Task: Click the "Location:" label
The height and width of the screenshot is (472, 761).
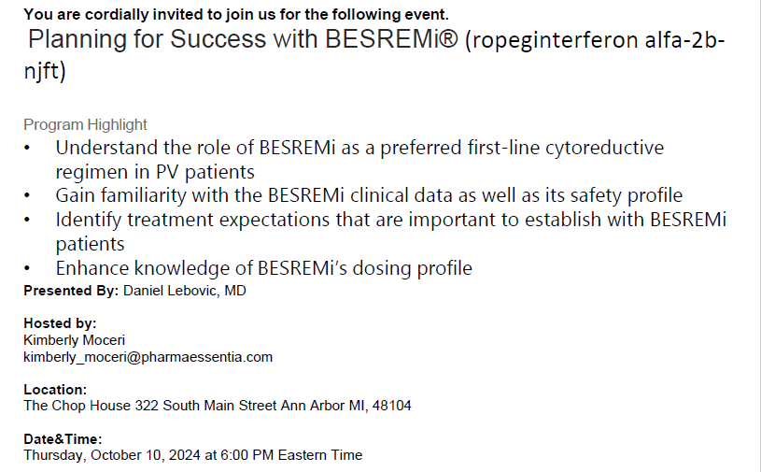Action: [x=56, y=389]
